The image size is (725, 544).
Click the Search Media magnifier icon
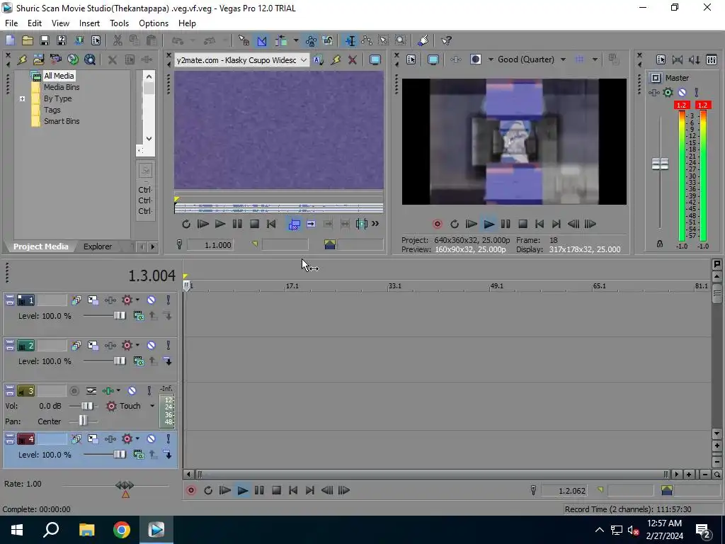pos(90,59)
